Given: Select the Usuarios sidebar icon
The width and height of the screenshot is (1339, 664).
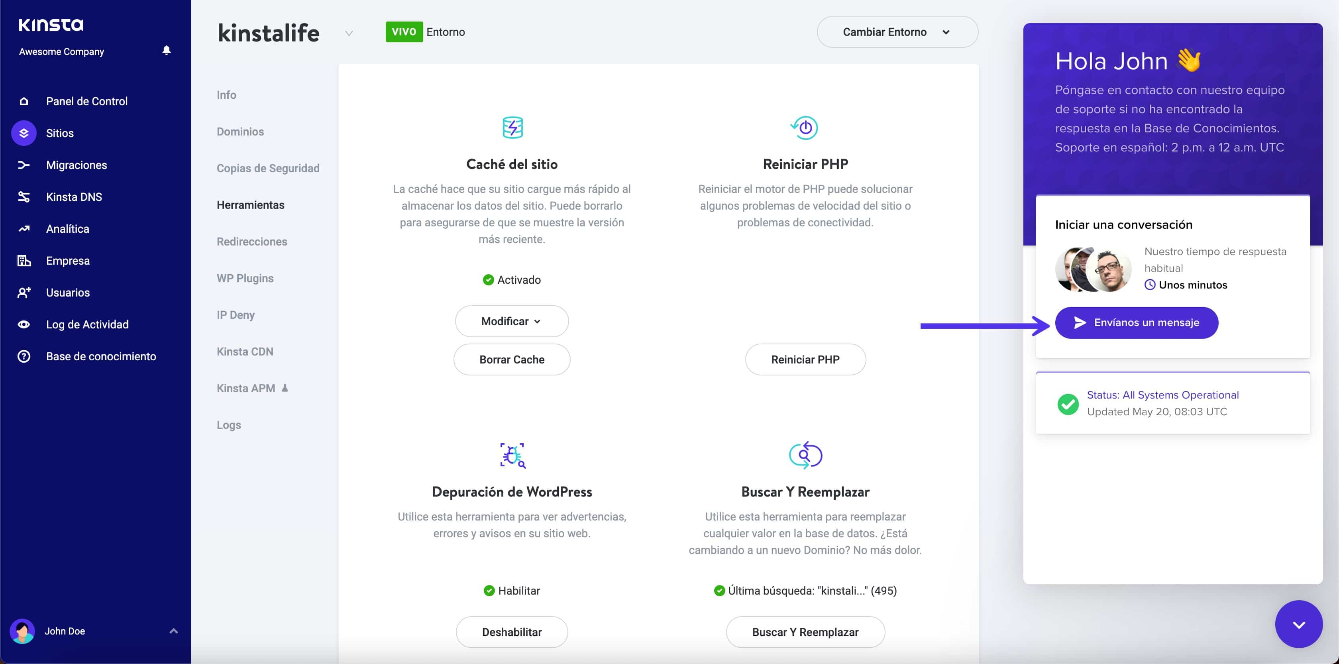Looking at the screenshot, I should [24, 292].
